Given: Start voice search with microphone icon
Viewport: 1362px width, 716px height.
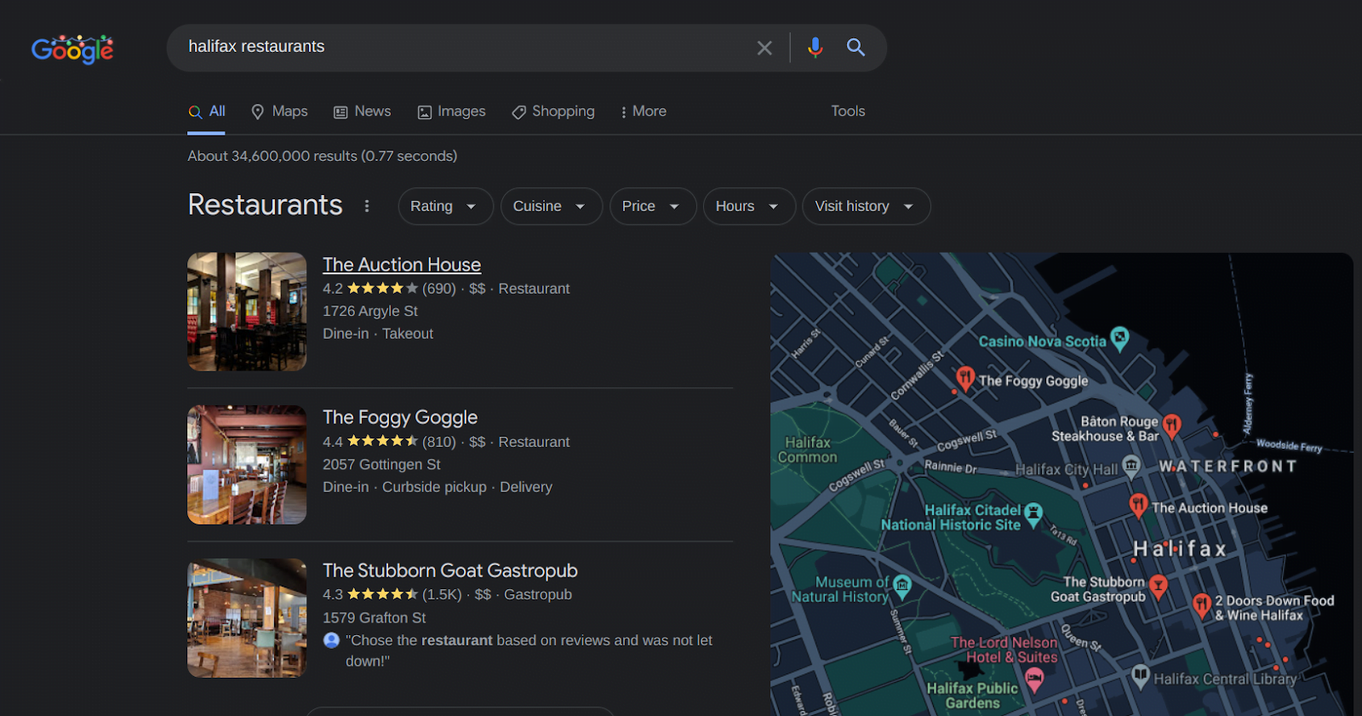Looking at the screenshot, I should tap(815, 48).
